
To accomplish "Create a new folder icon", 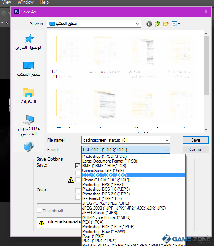I will 166,24.
